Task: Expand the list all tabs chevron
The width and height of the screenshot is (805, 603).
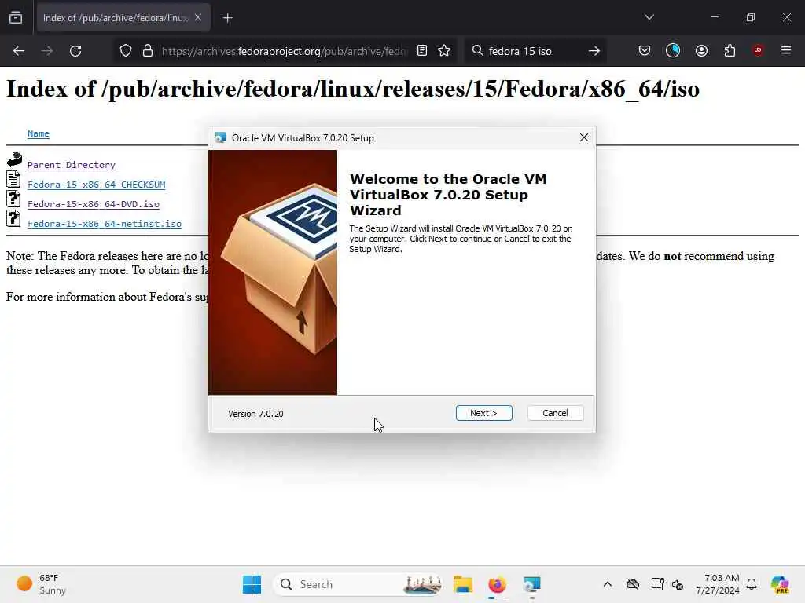Action: tap(649, 17)
